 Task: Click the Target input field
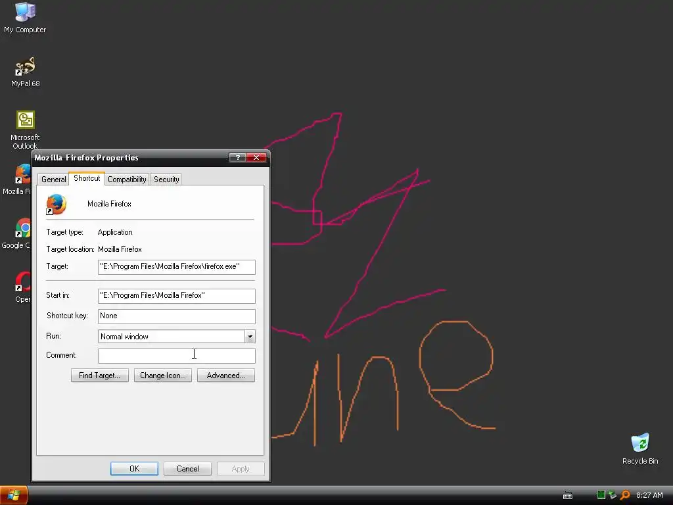click(x=176, y=267)
